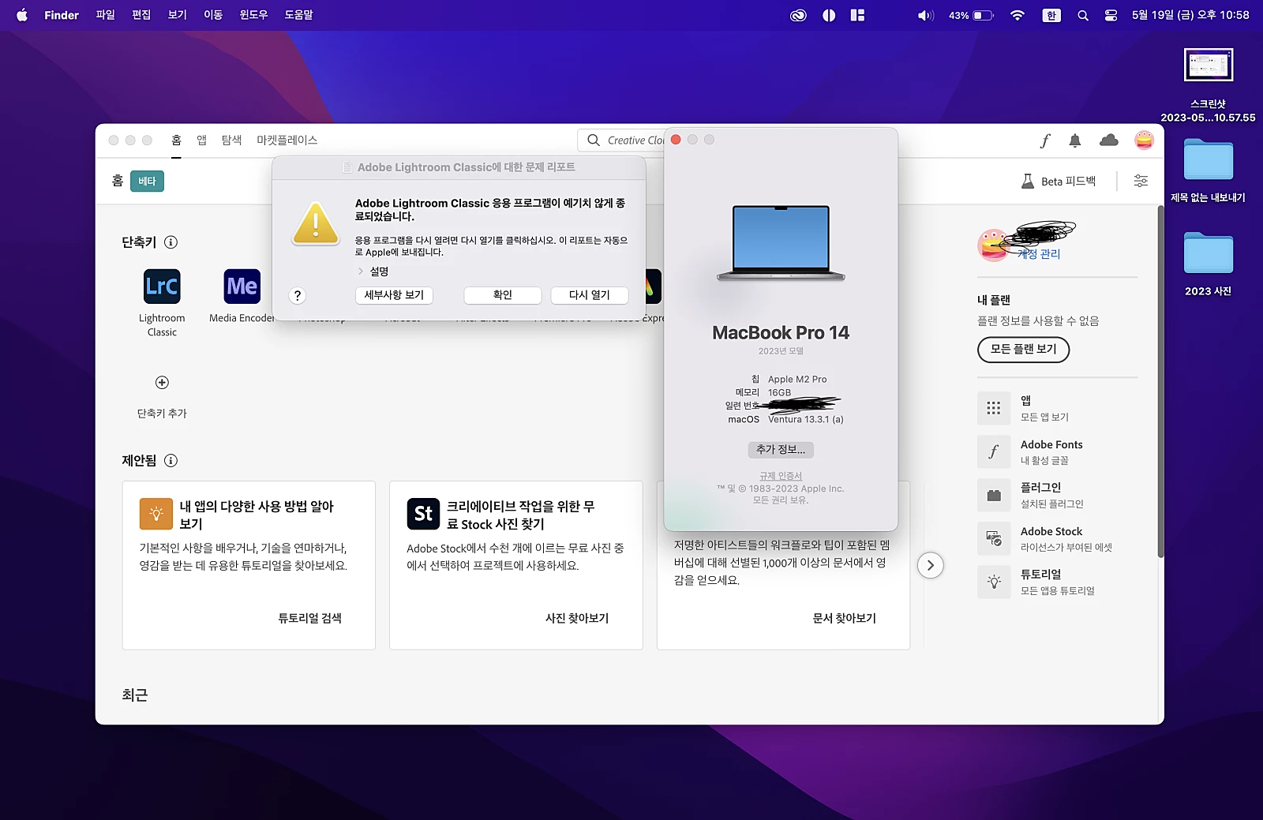The image size is (1263, 820).
Task: Click 문서 찾아보기 link
Action: [x=845, y=618]
